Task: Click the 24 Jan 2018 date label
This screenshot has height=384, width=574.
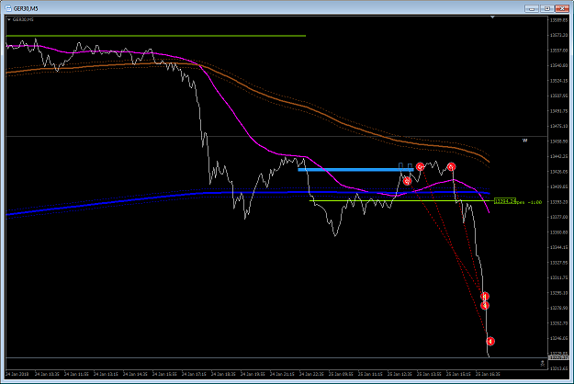Action: tap(17, 374)
